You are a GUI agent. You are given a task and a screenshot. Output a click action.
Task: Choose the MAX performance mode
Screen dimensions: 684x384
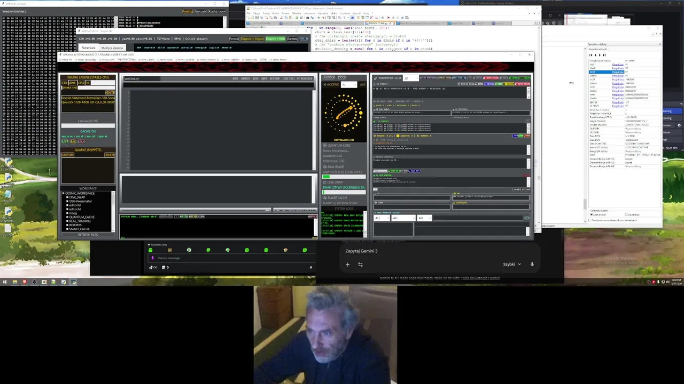81,141
